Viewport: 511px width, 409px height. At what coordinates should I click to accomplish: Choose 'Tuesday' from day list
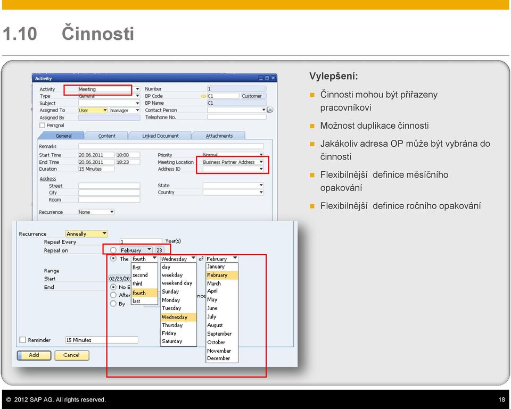[178, 308]
